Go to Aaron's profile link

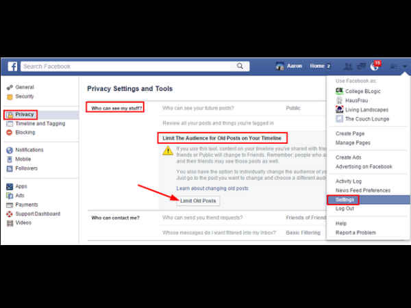[x=295, y=66]
